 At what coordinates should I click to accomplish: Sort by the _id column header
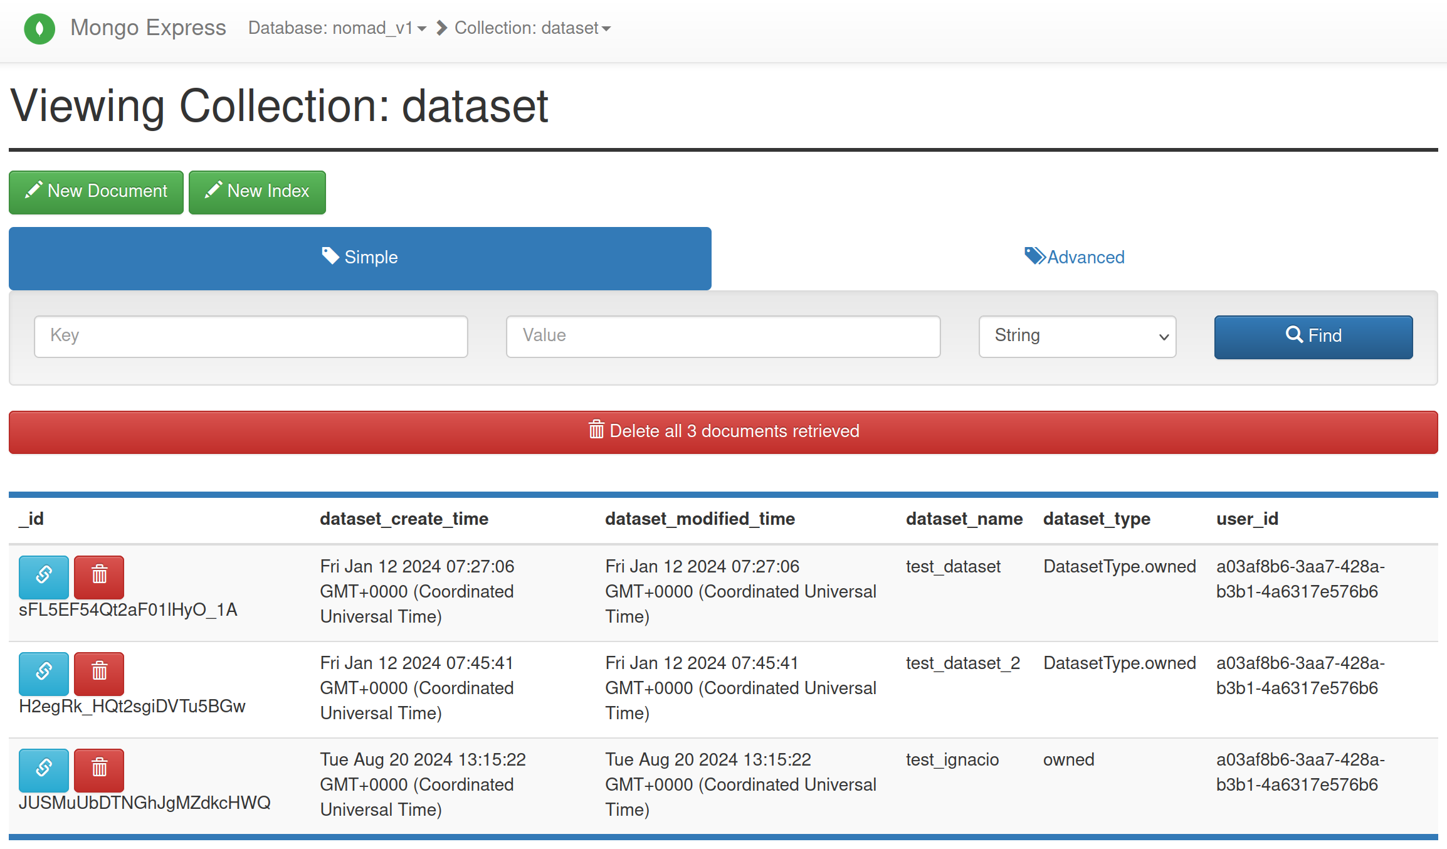[x=31, y=519]
